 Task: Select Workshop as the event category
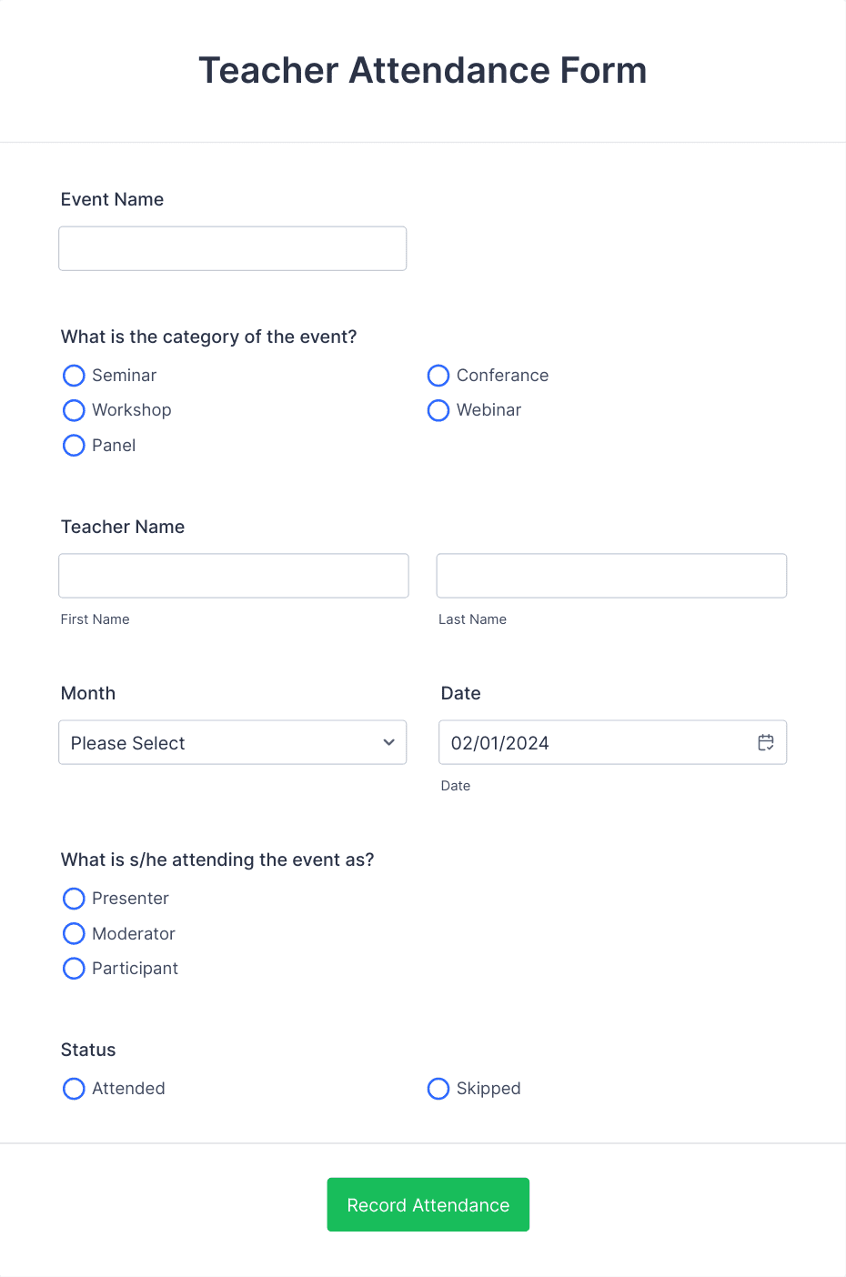click(x=74, y=410)
